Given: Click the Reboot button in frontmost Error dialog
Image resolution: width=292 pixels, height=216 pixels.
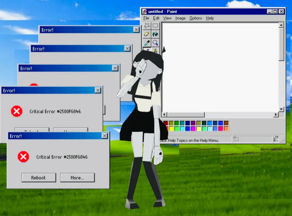Looking at the screenshot, I should [x=39, y=178].
